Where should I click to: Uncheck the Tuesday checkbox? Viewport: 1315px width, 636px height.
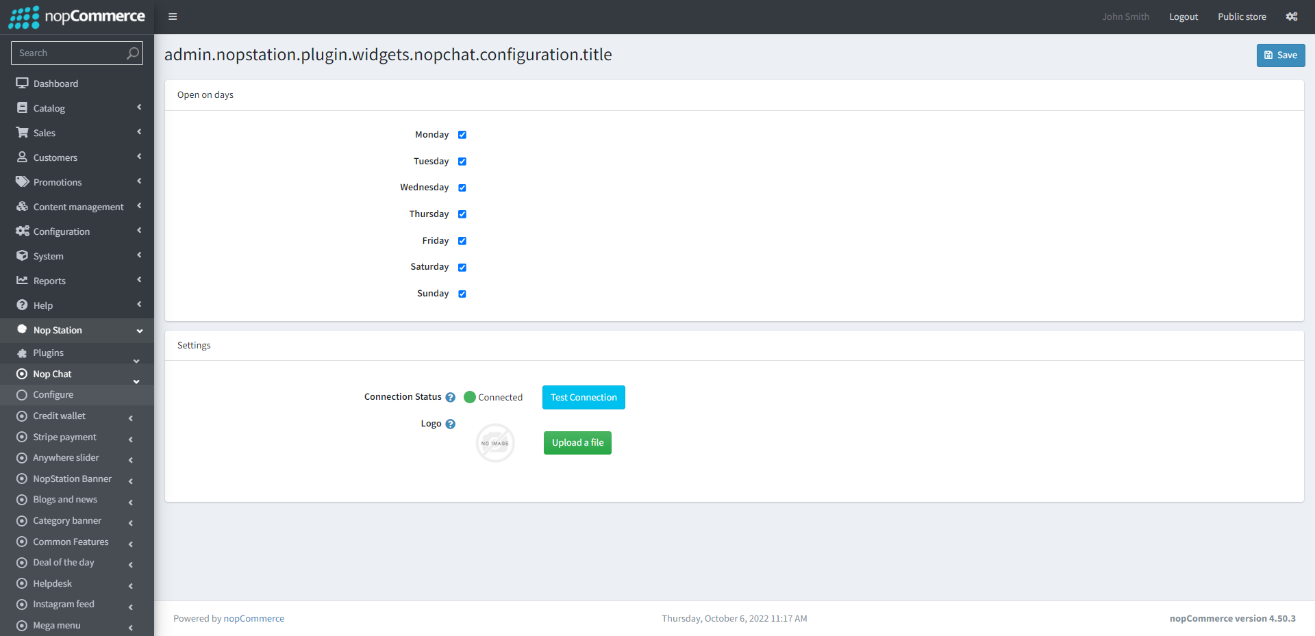[462, 162]
